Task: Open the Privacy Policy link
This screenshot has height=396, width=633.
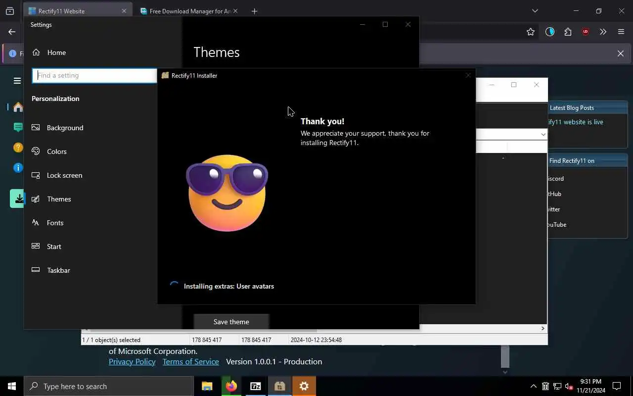Action: (132, 362)
